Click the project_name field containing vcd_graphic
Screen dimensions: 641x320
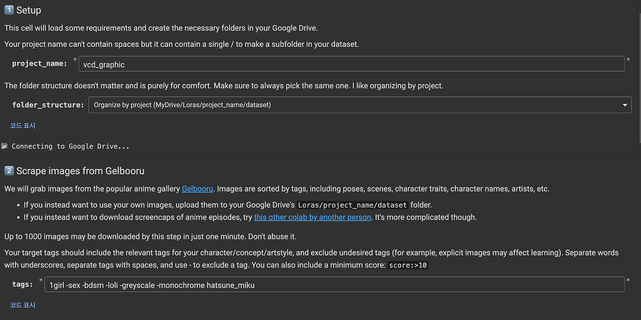pos(351,64)
